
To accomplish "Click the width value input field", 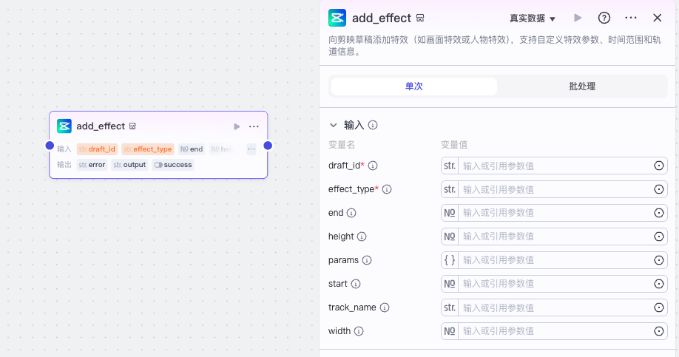I will click(555, 331).
